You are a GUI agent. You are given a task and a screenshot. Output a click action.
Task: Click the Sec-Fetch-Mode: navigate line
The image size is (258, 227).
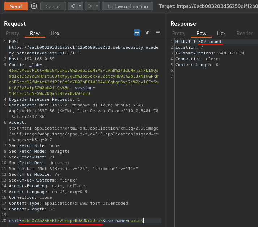click(39, 151)
